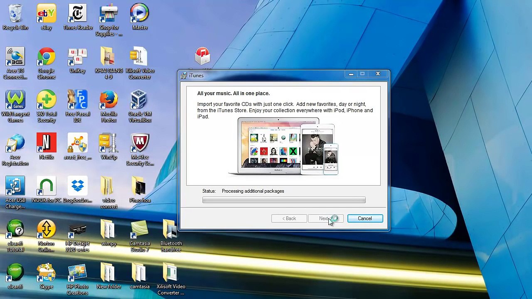532x299 pixels.
Task: Cancel the iTunes installation
Action: tap(365, 218)
